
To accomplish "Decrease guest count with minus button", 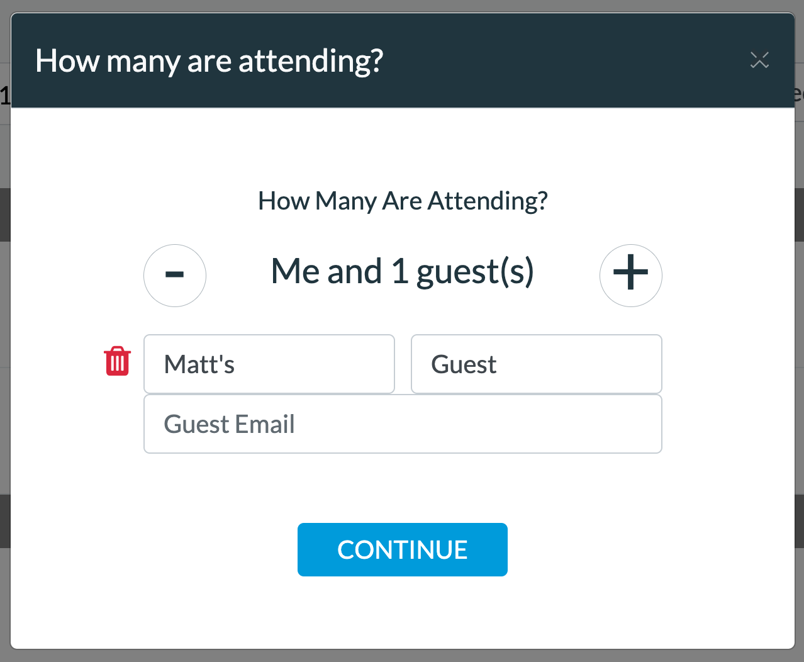I will tap(175, 276).
